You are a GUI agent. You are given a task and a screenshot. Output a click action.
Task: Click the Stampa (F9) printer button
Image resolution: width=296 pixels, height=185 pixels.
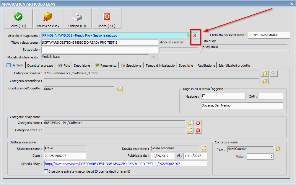point(77,19)
